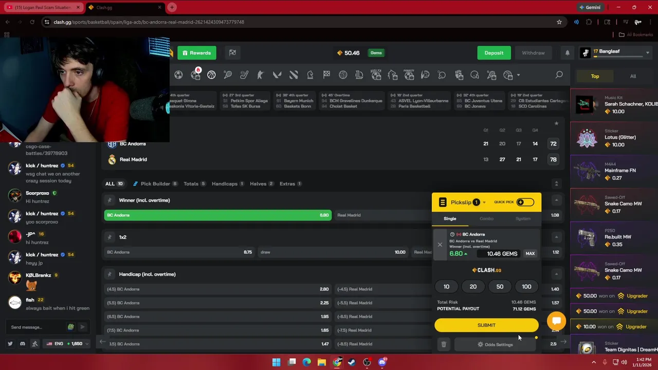The image size is (658, 370).
Task: Show the ALL markets tab
Action: pyautogui.click(x=114, y=183)
